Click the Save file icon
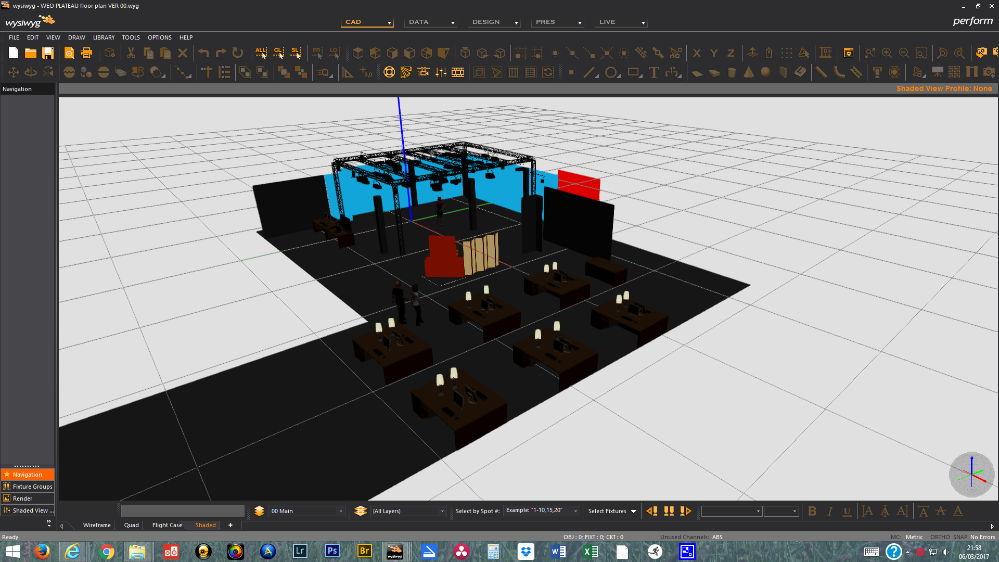Viewport: 999px width, 562px height. coord(48,53)
